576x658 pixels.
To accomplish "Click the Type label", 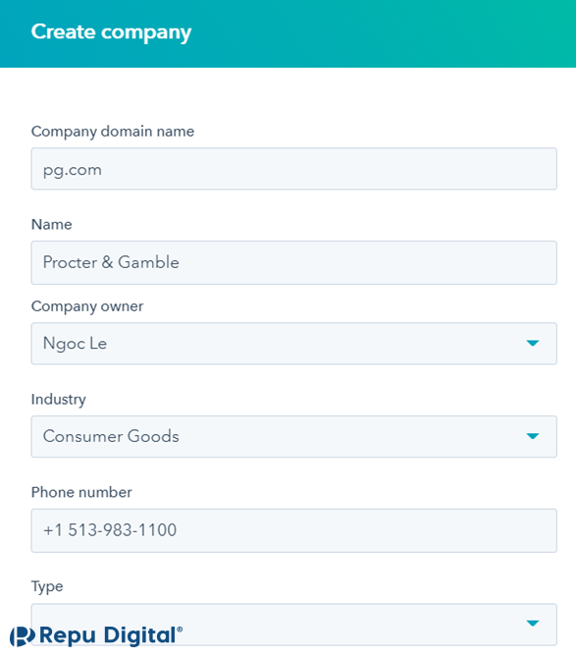I will click(x=47, y=586).
